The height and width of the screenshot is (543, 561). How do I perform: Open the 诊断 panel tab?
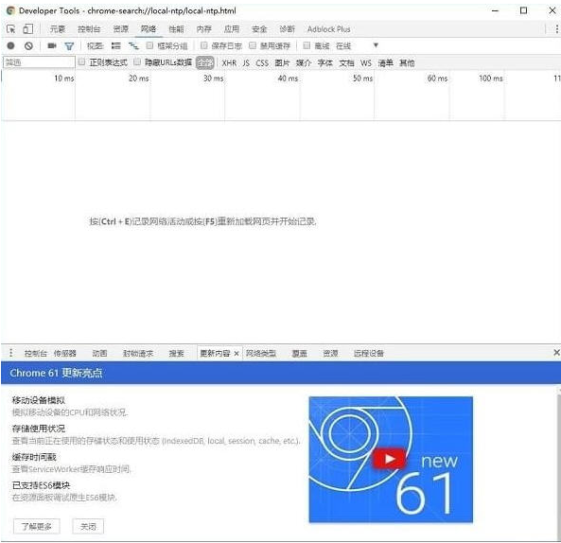[287, 29]
